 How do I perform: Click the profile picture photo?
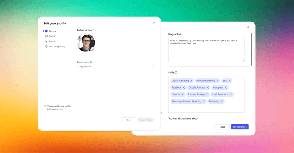(x=86, y=43)
